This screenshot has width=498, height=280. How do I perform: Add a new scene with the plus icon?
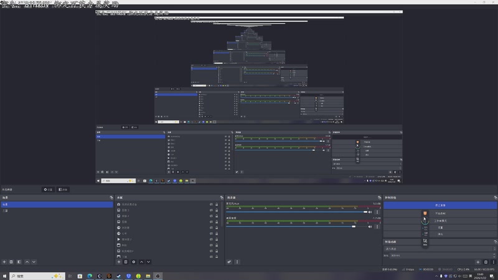pyautogui.click(x=4, y=262)
